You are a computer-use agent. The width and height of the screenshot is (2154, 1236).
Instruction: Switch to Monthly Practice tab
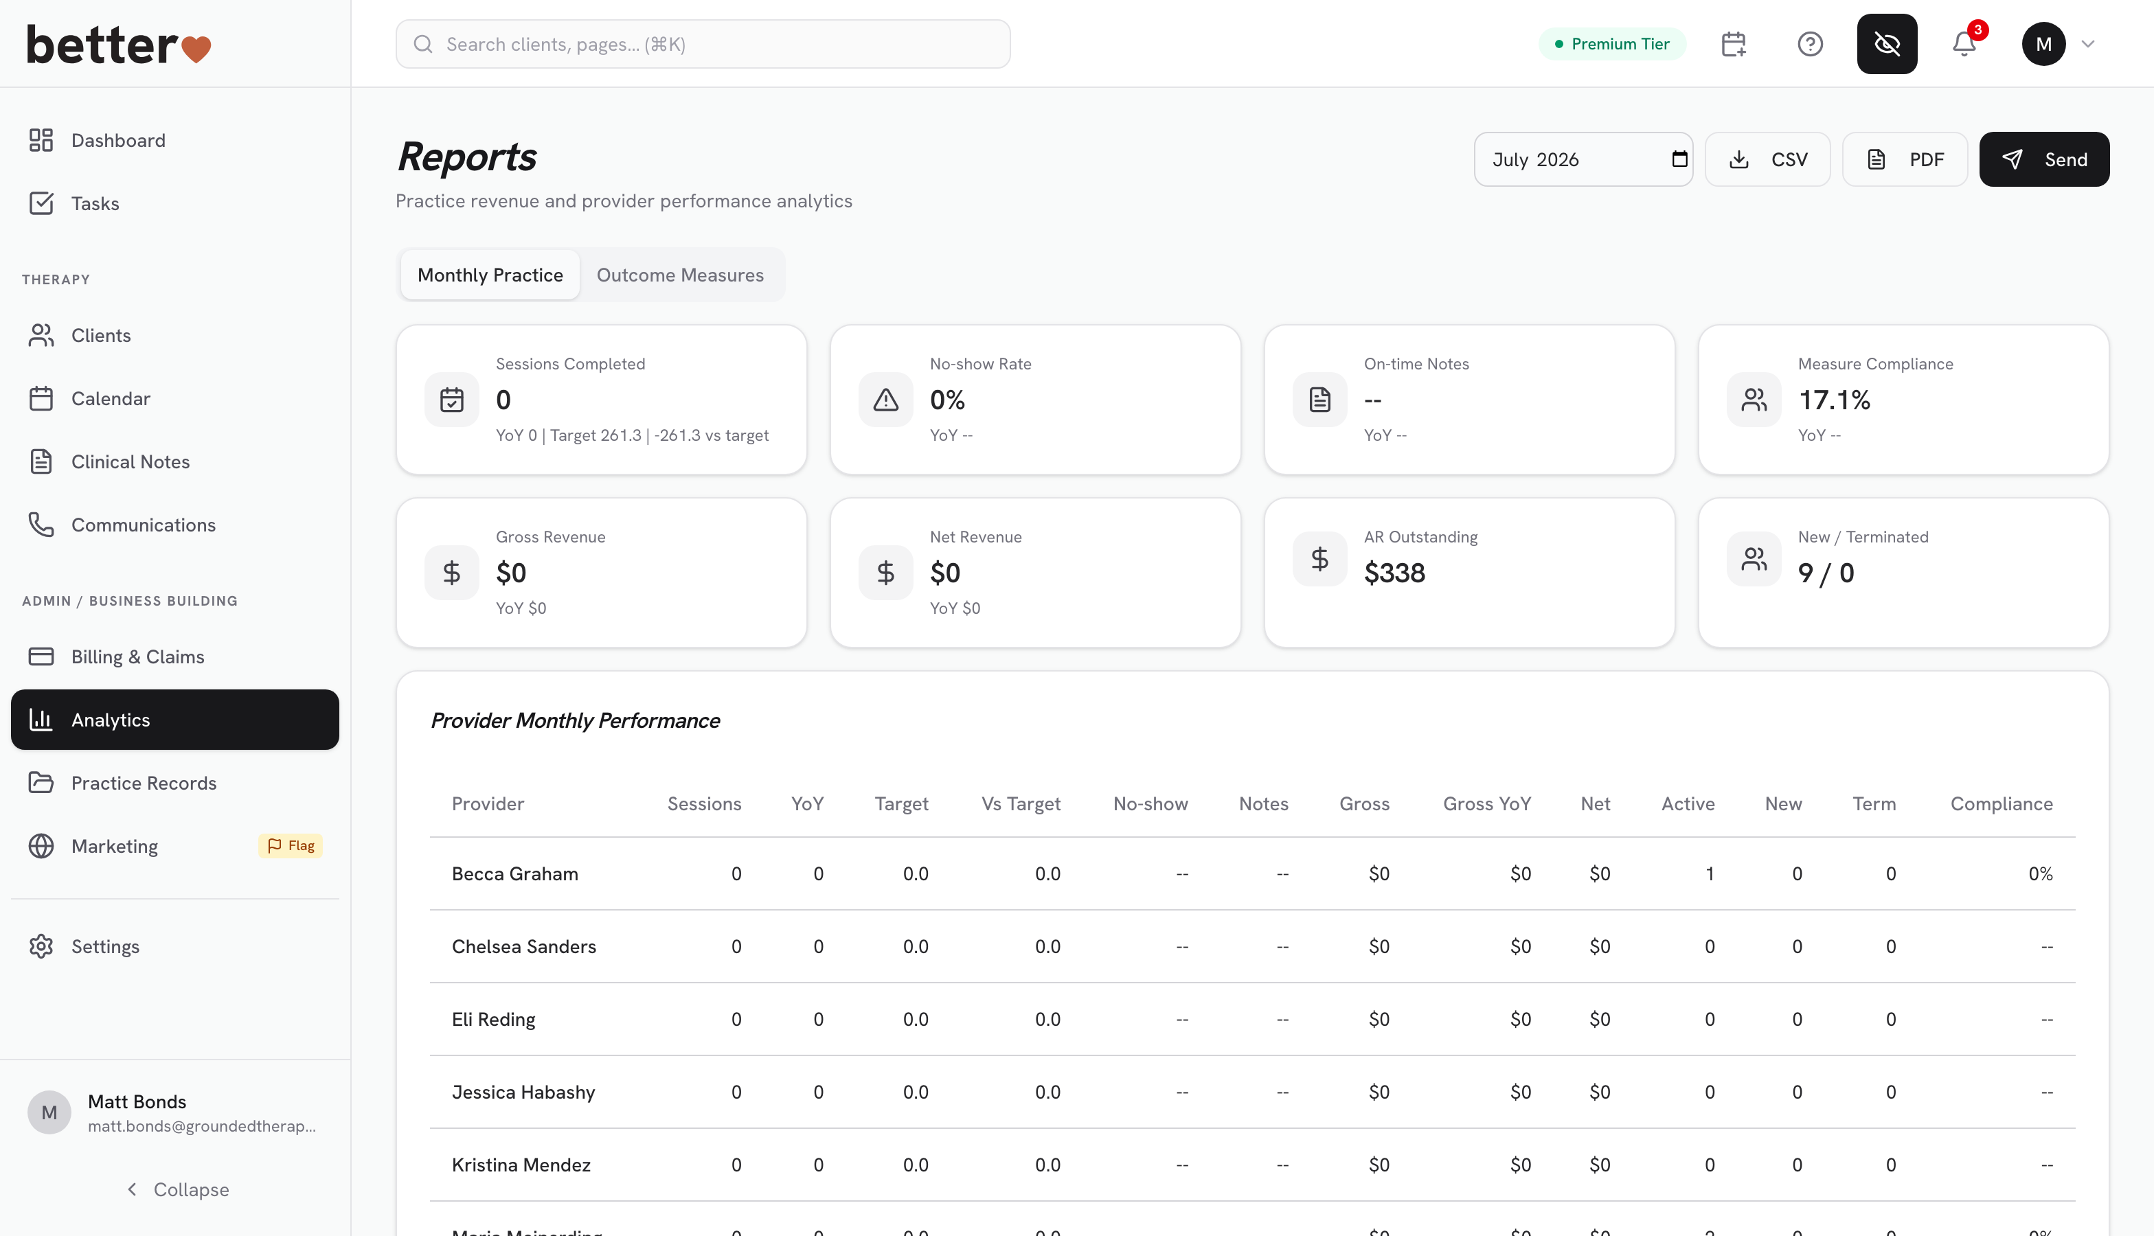tap(490, 275)
